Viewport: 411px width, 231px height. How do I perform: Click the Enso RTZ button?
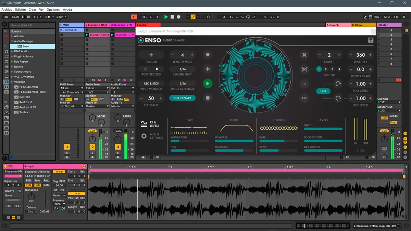pos(304,98)
